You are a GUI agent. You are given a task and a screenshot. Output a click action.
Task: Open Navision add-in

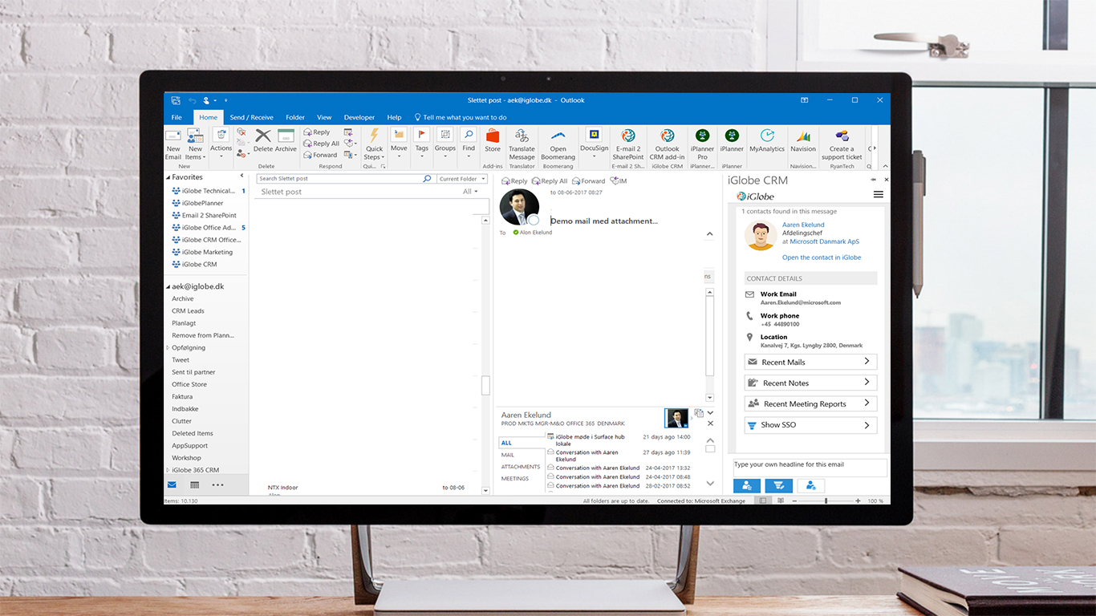(803, 140)
